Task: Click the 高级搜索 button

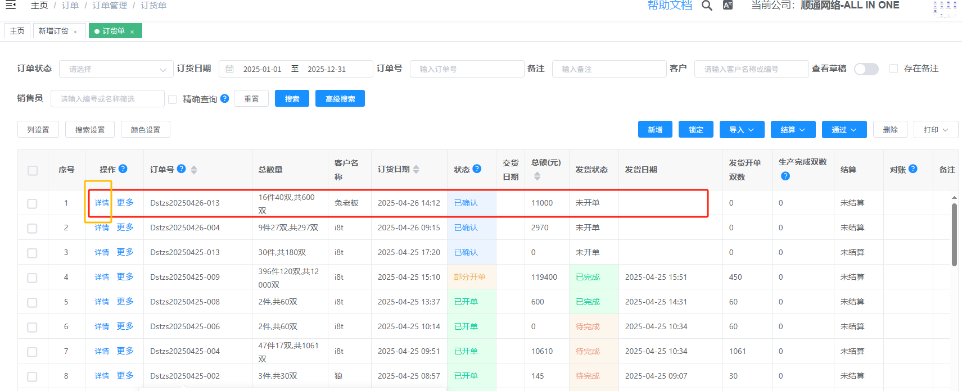Action: tap(340, 99)
